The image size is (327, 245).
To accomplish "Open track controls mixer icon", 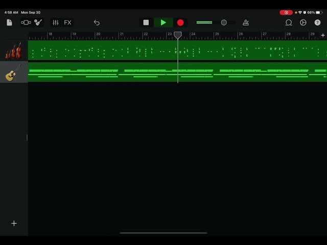I will [56, 22].
